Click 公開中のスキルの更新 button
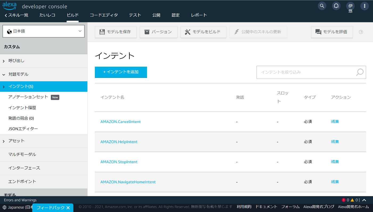The width and height of the screenshot is (373, 212). (258, 32)
